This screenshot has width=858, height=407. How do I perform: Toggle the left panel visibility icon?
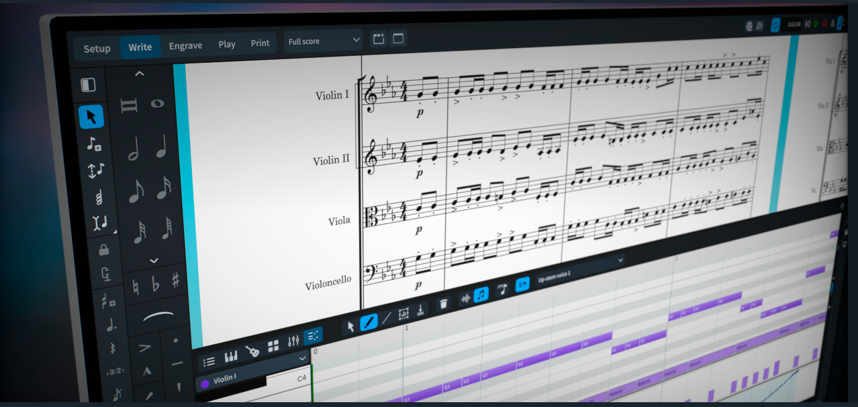(88, 85)
